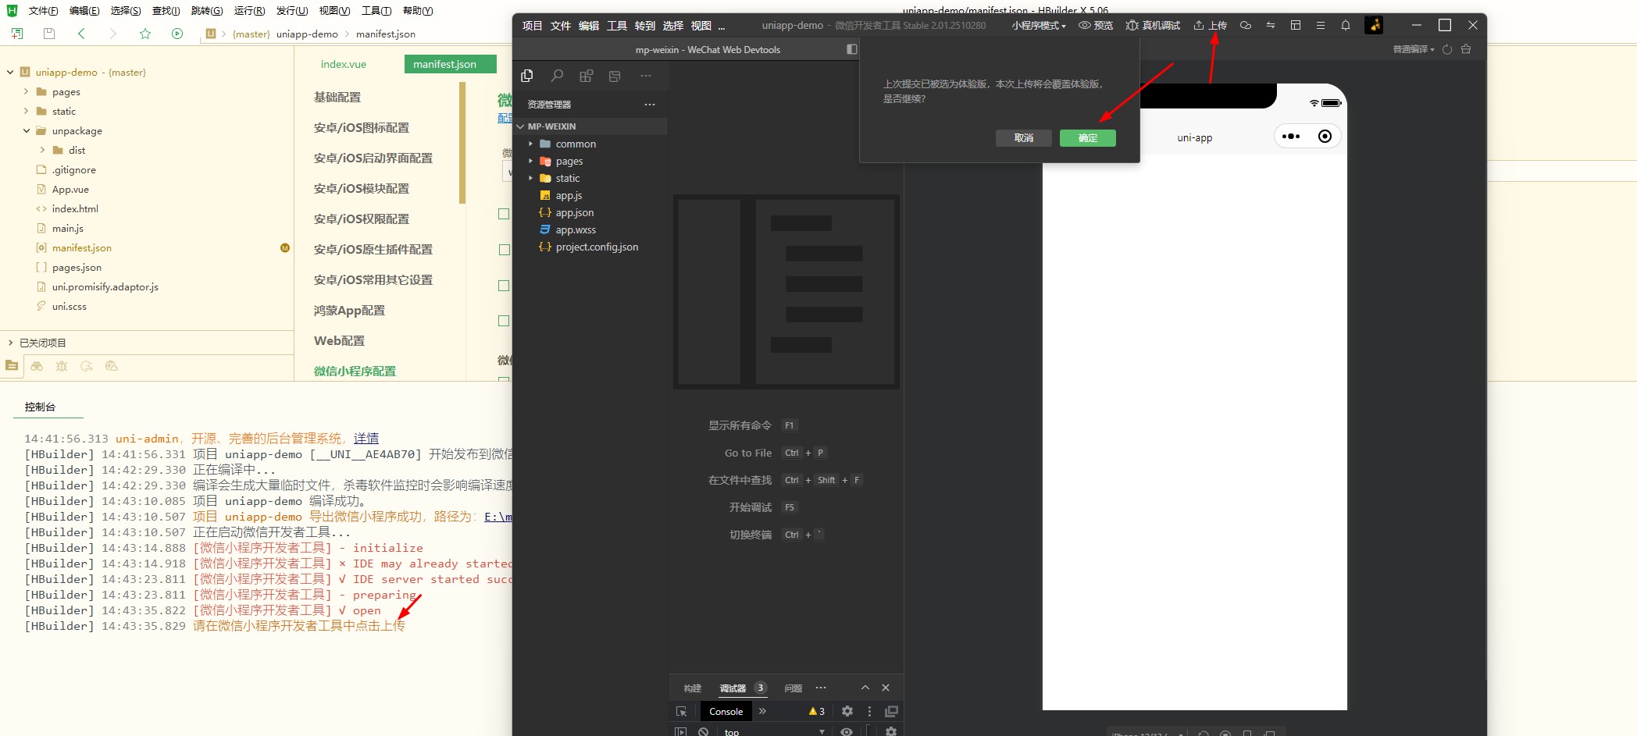Open the 小程序模式 dropdown
Image resolution: width=1637 pixels, height=736 pixels.
pyautogui.click(x=1039, y=25)
